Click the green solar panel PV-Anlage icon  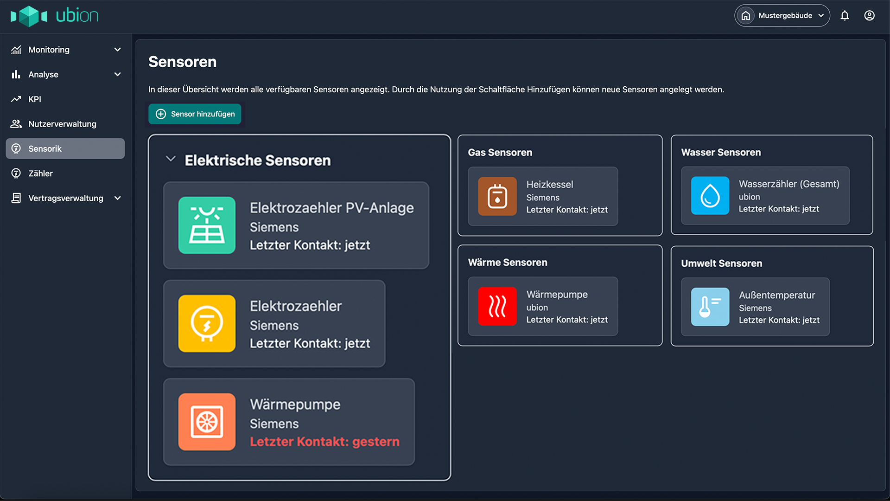tap(207, 225)
